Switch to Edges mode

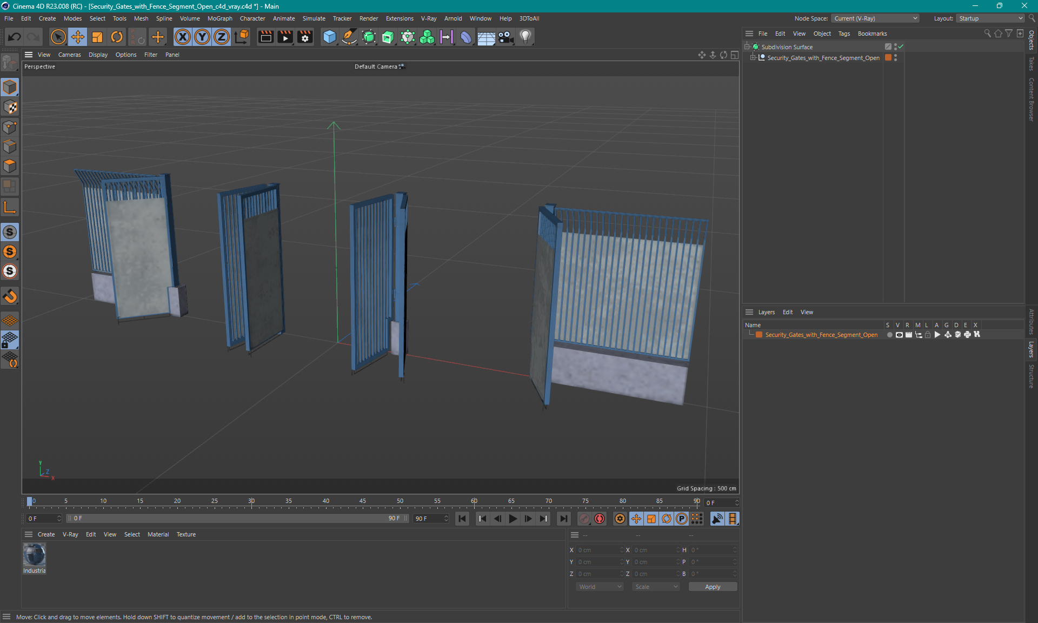pos(10,147)
